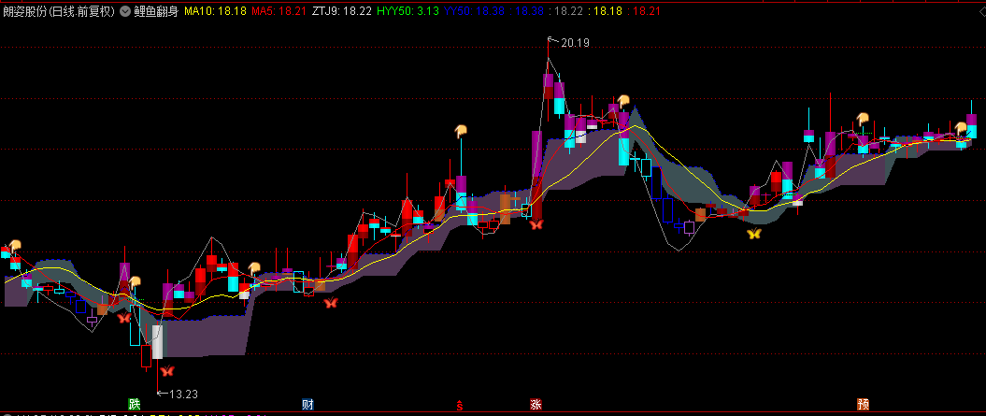The height and width of the screenshot is (416, 986).
Task: Click the hand-pointer signal above the leftmost red butterfly
Action: pos(135,281)
